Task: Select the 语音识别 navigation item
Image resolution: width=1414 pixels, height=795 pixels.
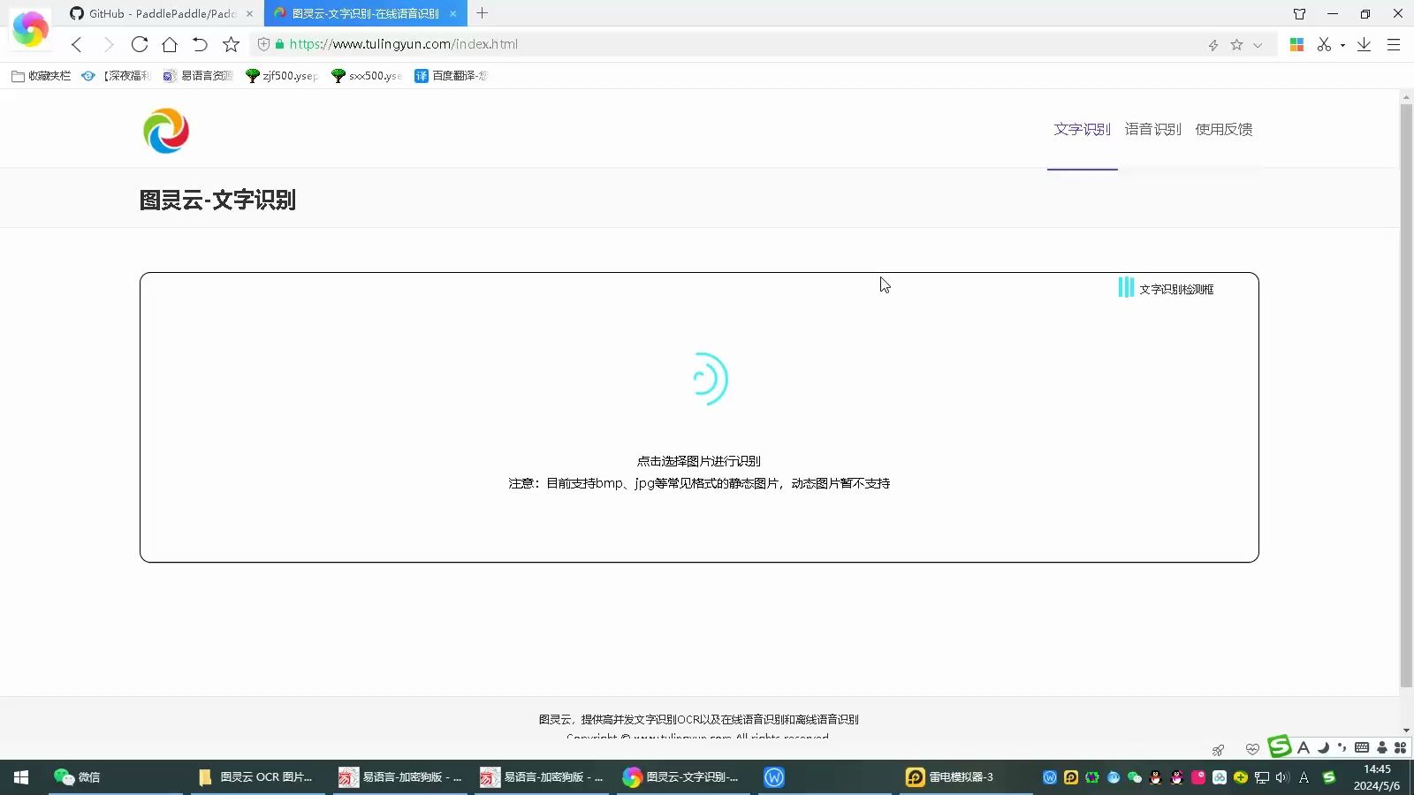Action: [1152, 129]
